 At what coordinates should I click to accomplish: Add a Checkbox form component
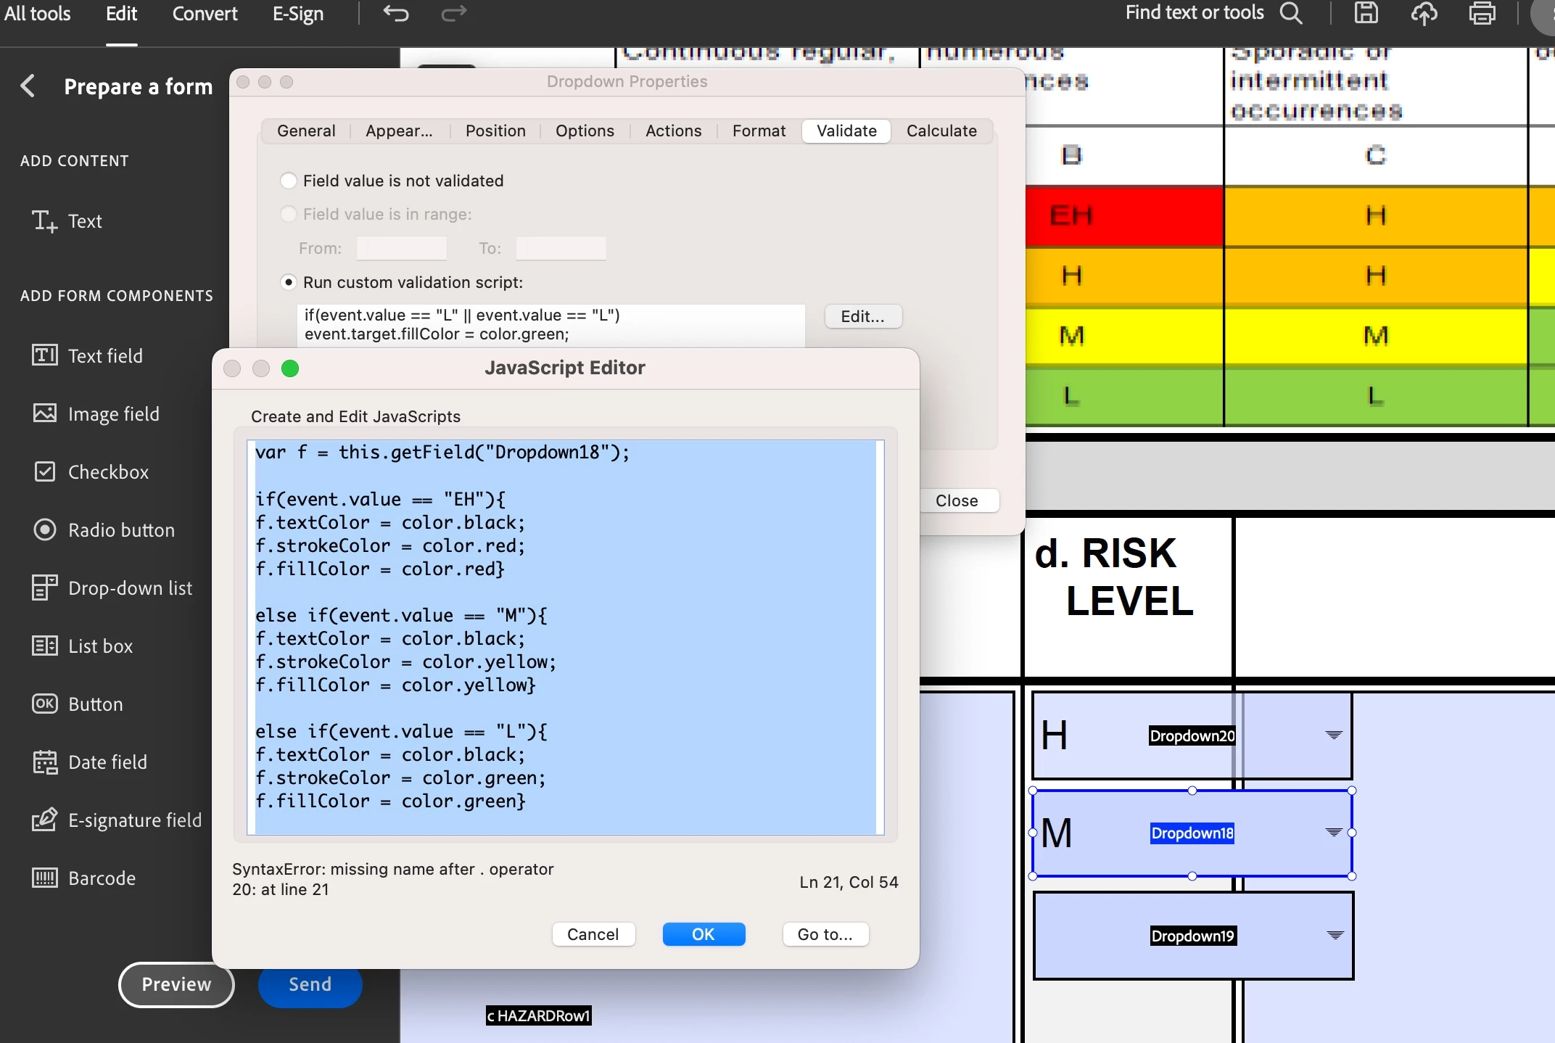[108, 472]
